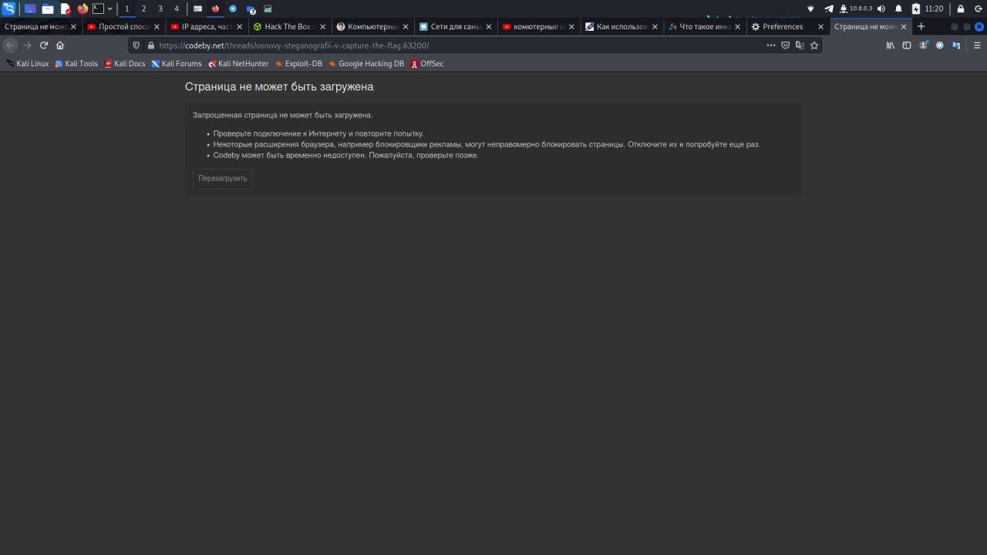This screenshot has width=987, height=555.
Task: Open the file manager panel launcher
Action: point(48,8)
